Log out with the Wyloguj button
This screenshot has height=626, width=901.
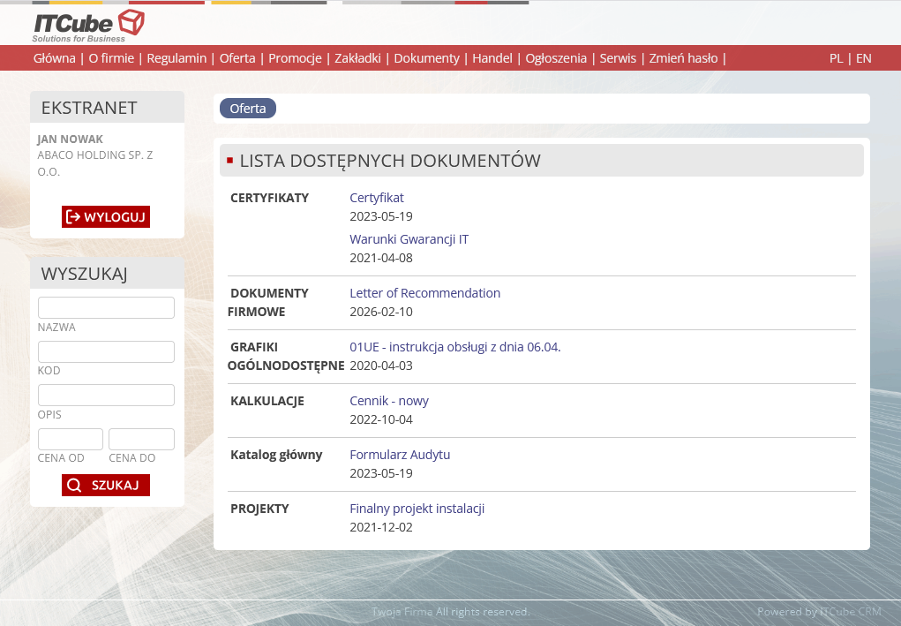pyautogui.click(x=106, y=217)
